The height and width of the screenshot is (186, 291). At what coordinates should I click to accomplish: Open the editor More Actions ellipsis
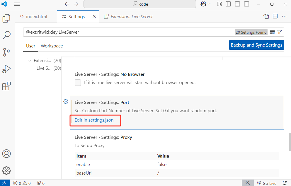point(284,16)
